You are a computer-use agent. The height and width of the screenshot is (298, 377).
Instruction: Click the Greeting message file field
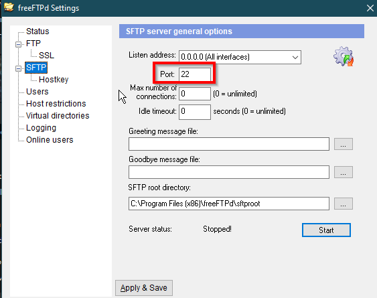pos(229,144)
